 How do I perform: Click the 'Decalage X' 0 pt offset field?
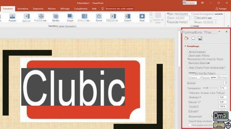(x=223, y=97)
